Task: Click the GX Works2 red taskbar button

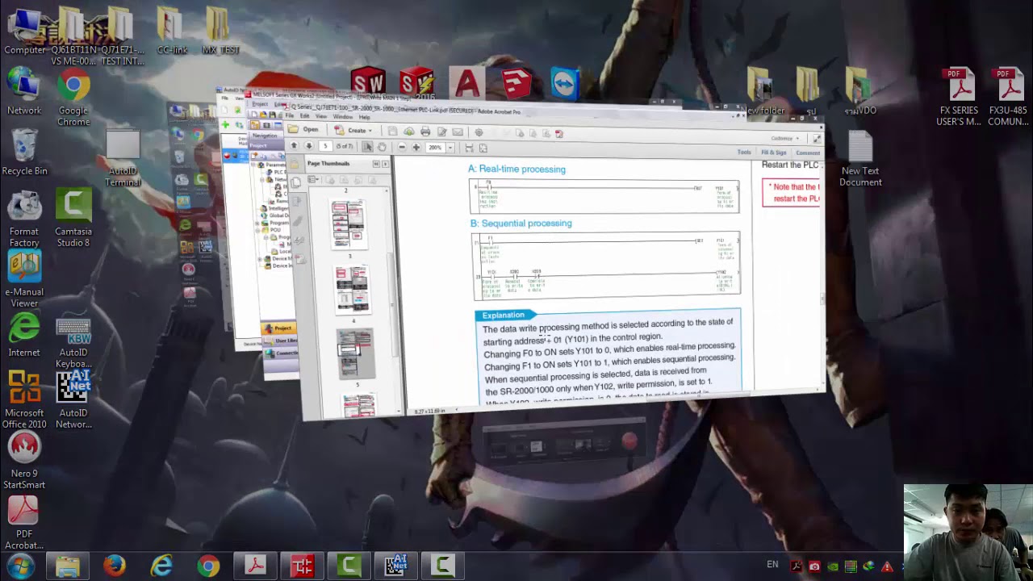Action: point(302,566)
